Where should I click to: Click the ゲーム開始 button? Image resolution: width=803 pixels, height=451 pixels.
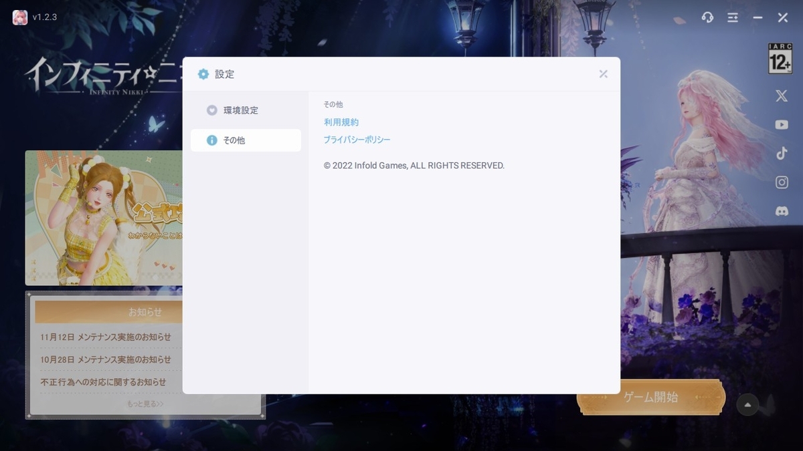[x=651, y=398]
